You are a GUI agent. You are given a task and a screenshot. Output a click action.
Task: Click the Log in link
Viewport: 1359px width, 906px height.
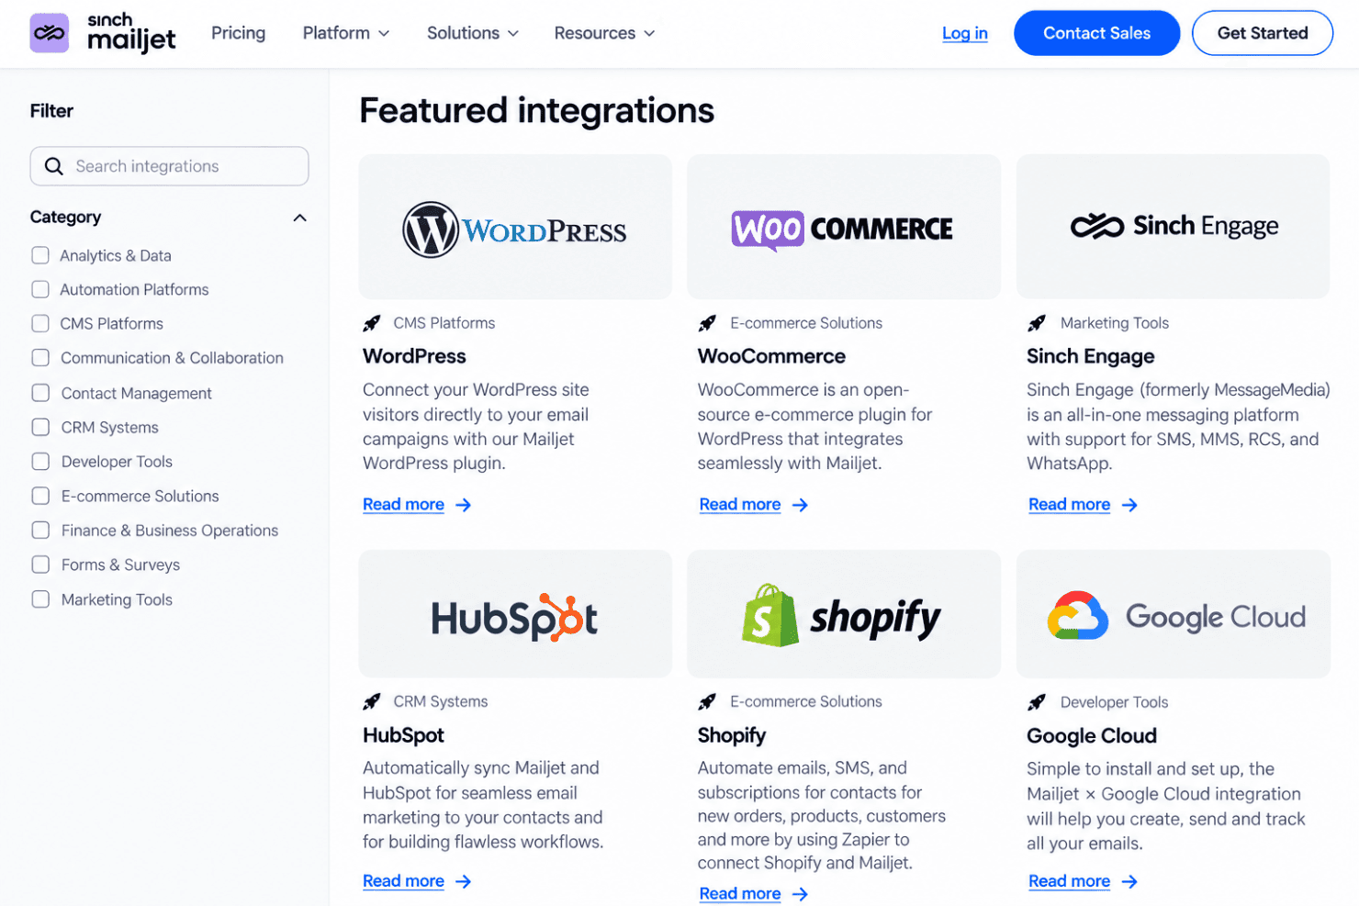(x=965, y=33)
